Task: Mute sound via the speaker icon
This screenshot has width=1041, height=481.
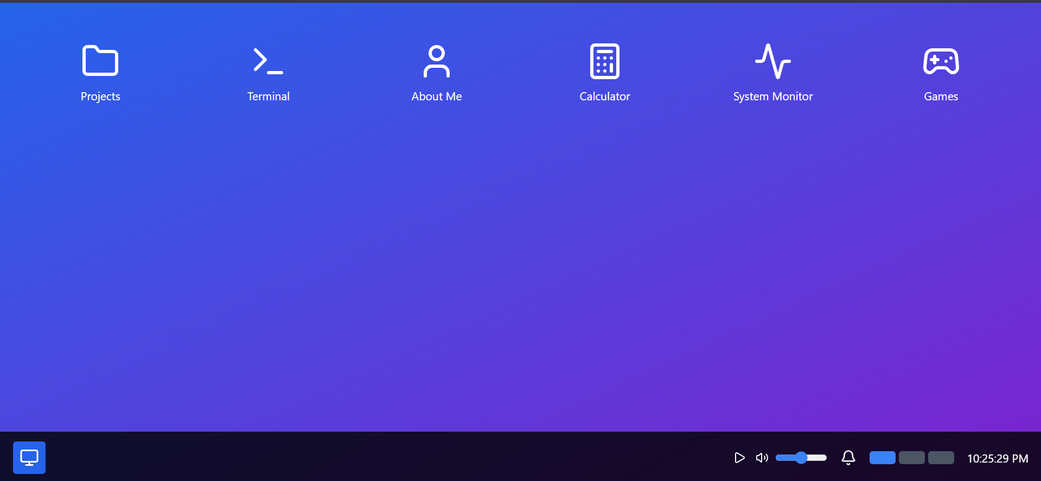Action: 762,458
